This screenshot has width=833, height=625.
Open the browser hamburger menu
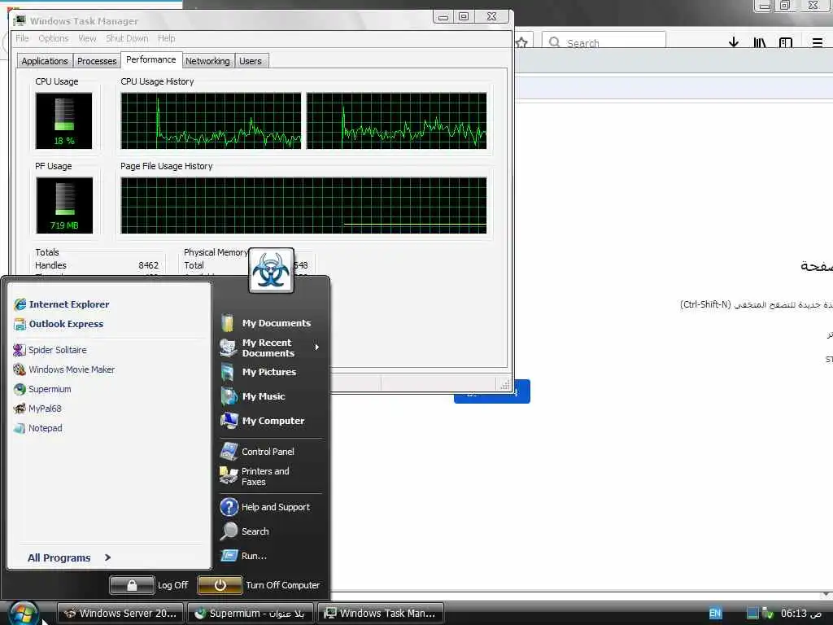click(x=817, y=42)
